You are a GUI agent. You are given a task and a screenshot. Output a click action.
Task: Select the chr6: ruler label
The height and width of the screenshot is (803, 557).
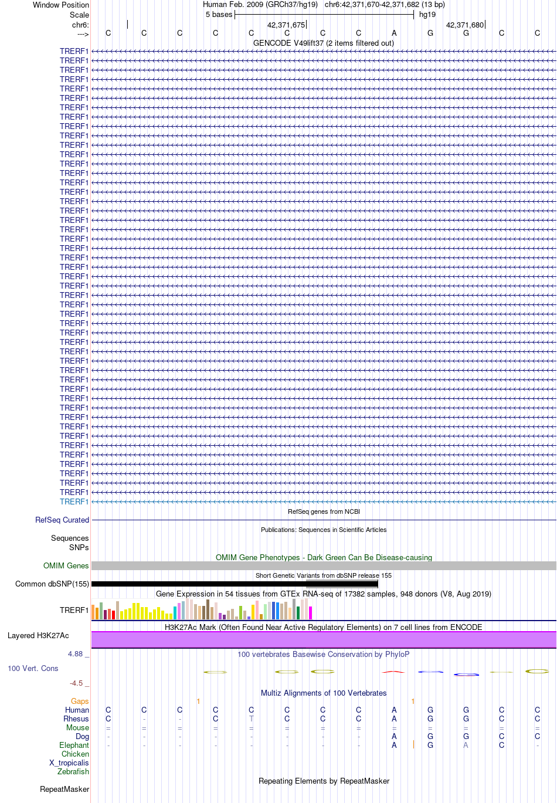80,25
